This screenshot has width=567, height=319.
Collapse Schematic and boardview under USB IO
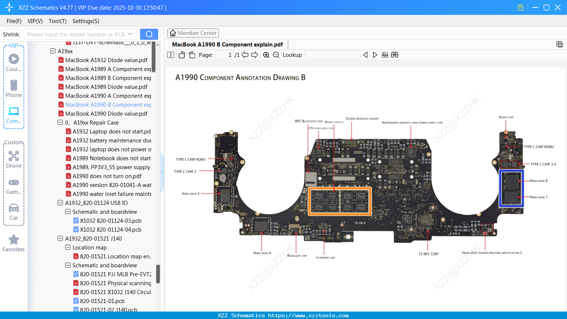[x=68, y=212]
